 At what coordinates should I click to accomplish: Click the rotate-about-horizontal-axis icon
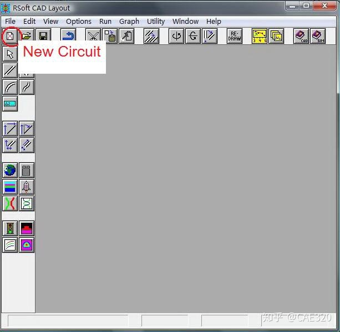click(x=193, y=36)
